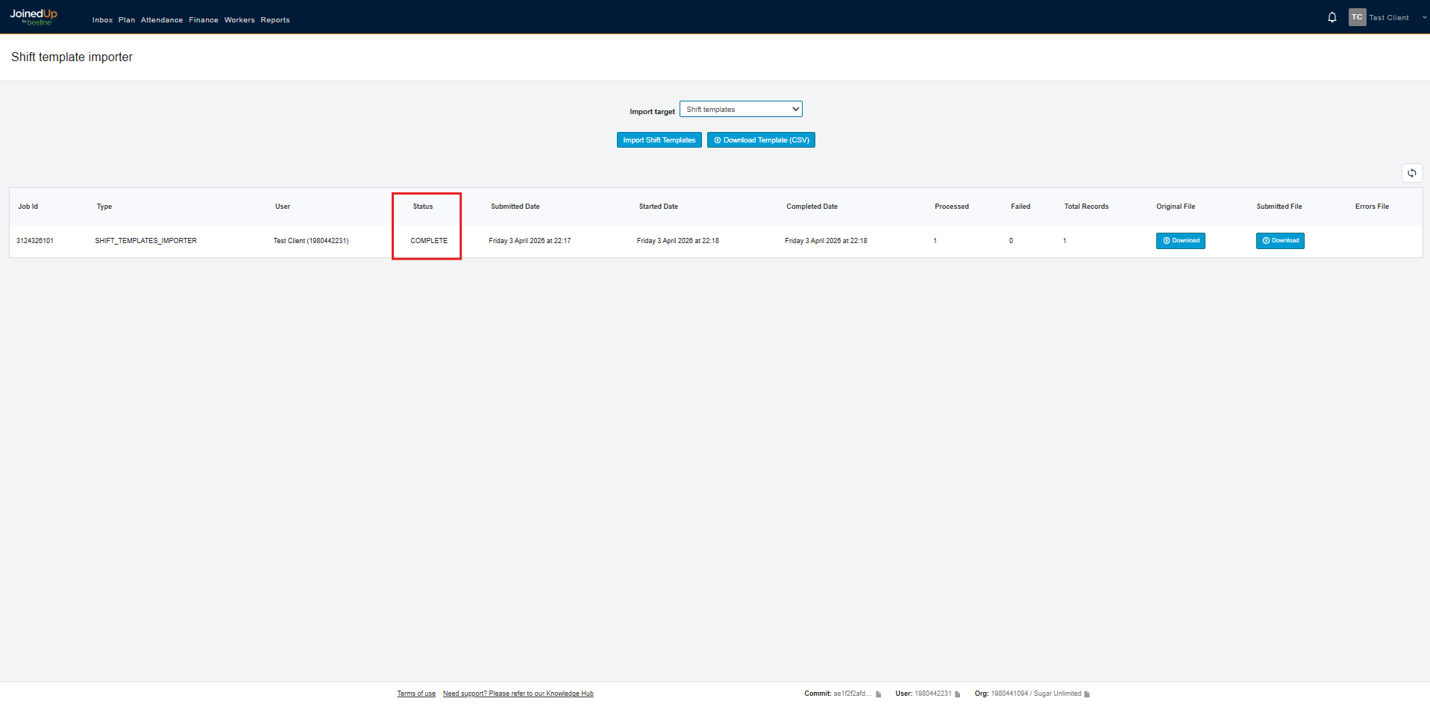Screen dimensions: 1430x704
Task: Download the Original File for the job
Action: click(x=1180, y=241)
